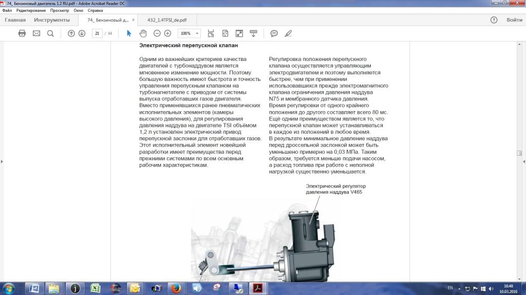Open Word from the taskbar
Image resolution: width=526 pixels, height=295 pixels.
click(x=34, y=288)
